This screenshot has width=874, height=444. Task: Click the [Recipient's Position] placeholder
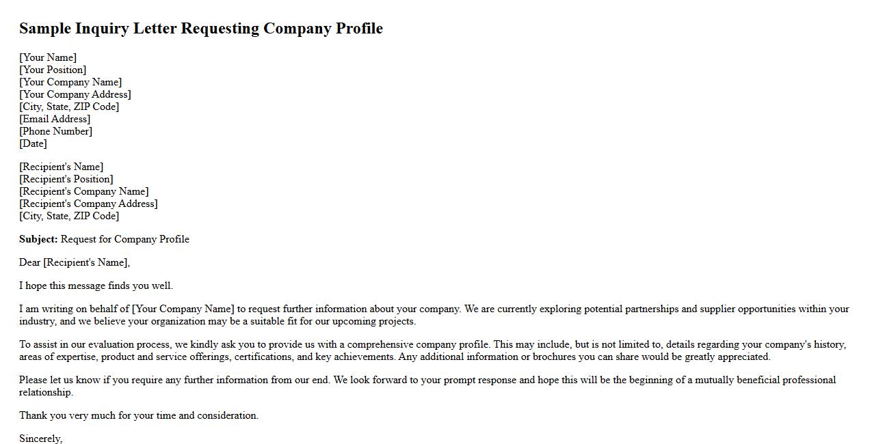[66, 179]
